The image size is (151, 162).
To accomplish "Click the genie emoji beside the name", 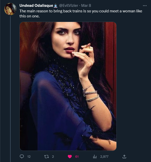I will [x=56, y=6].
